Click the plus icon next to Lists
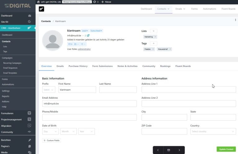The image size is (238, 154). click(153, 31)
